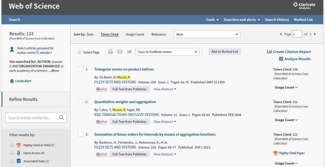Image resolution: width=325 pixels, height=167 pixels.
Task: Open article Generation of linear orders for intervals
Action: (155, 134)
